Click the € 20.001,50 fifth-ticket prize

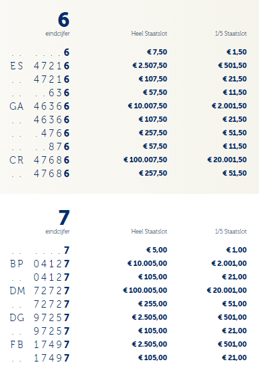(x=227, y=160)
